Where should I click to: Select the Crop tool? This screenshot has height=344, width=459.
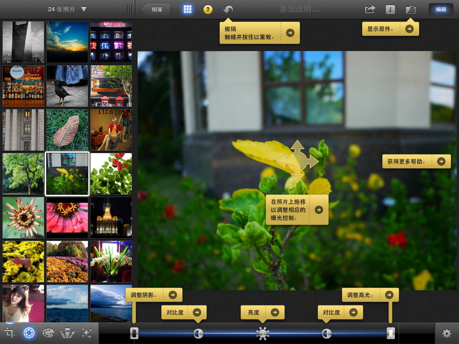click(9, 333)
